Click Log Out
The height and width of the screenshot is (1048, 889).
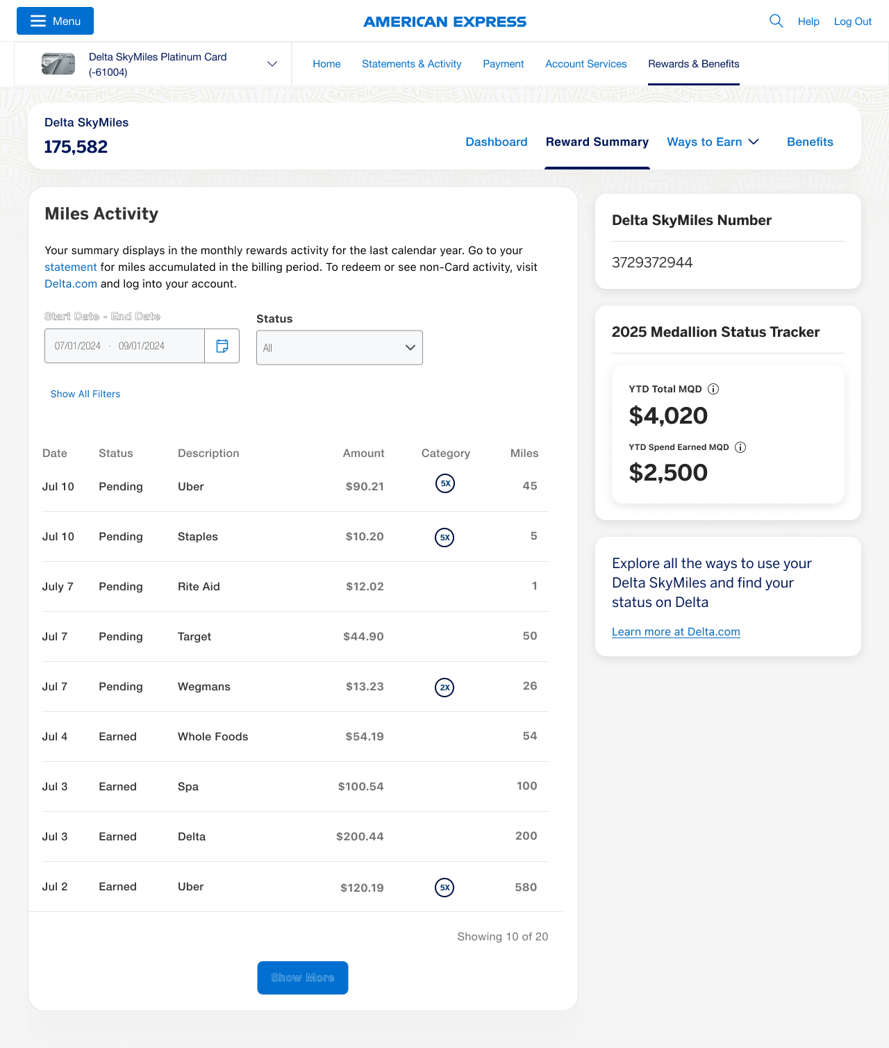[852, 22]
